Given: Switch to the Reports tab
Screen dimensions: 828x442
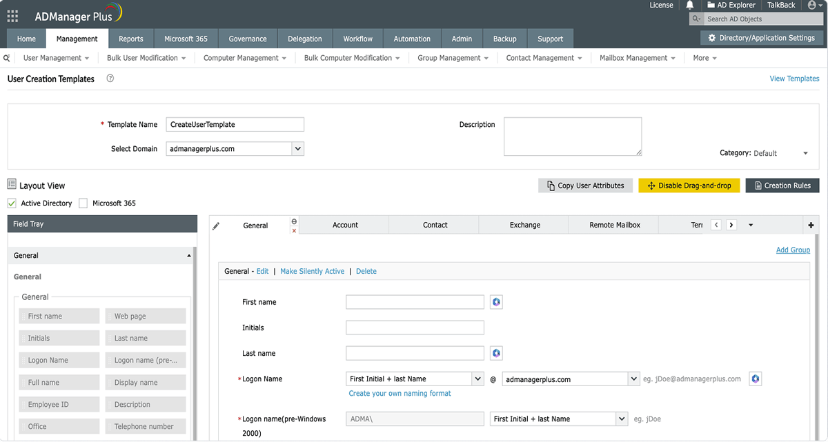Looking at the screenshot, I should [131, 39].
